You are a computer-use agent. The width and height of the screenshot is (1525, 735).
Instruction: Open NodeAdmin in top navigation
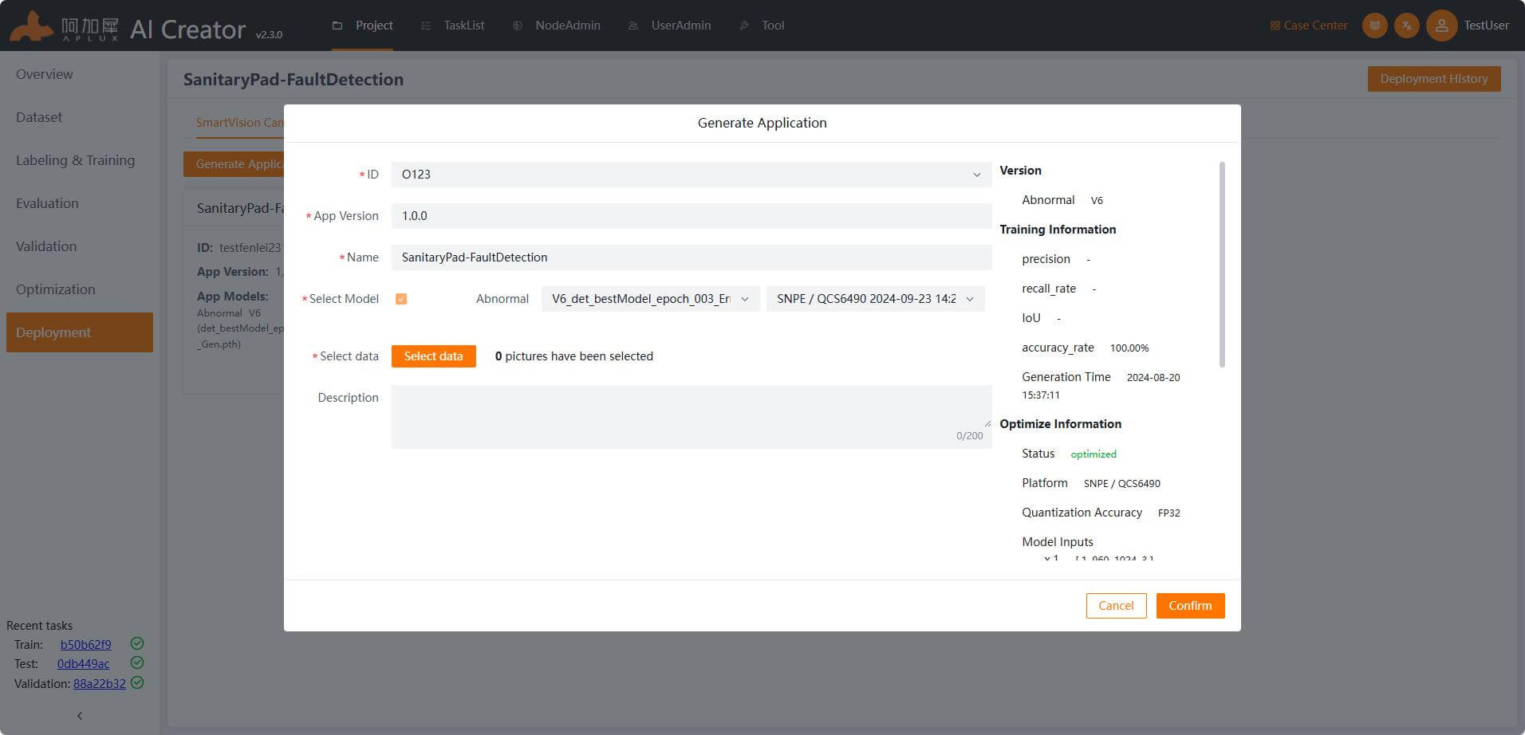pos(556,26)
